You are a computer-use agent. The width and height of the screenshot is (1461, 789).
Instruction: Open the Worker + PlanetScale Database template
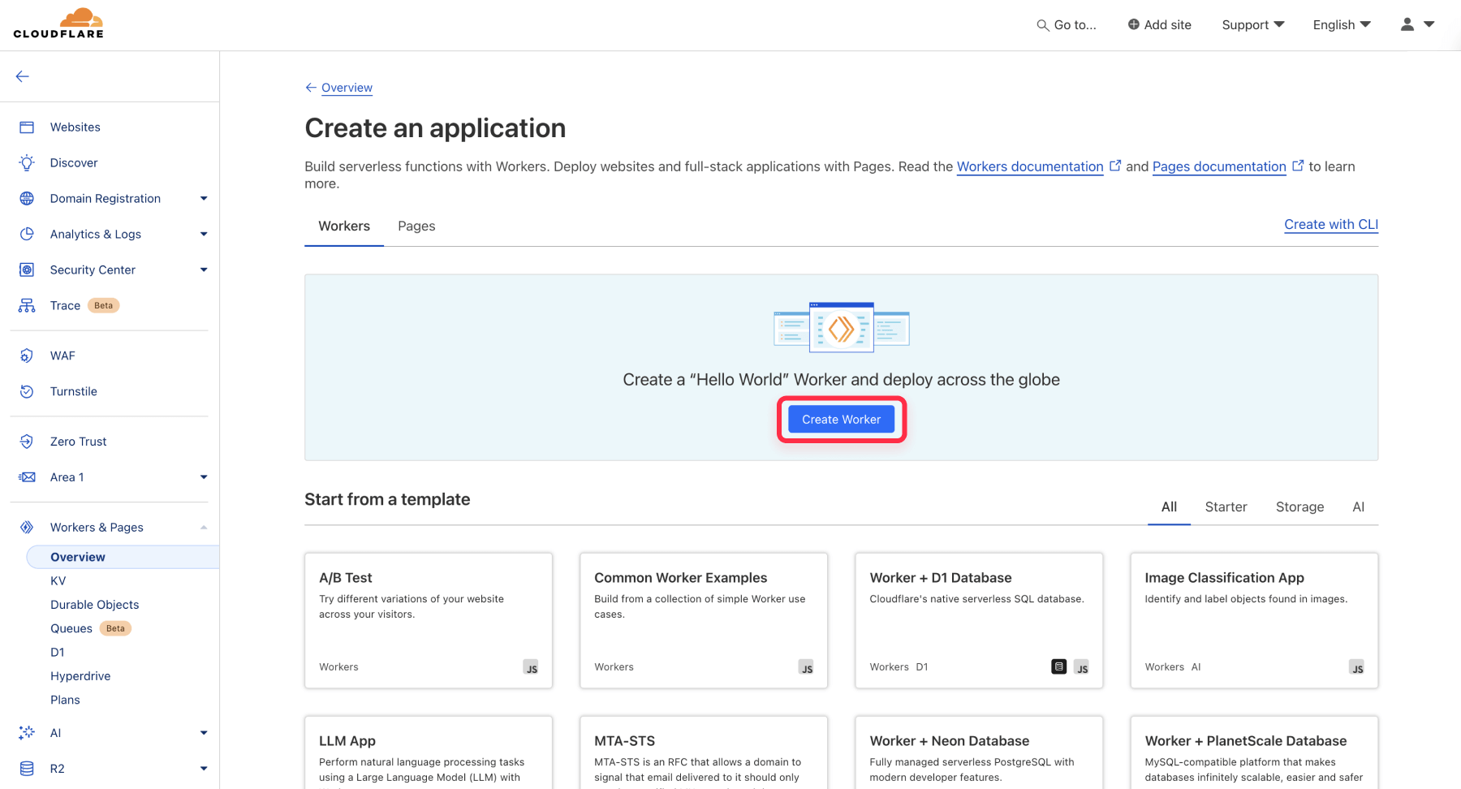(1254, 752)
